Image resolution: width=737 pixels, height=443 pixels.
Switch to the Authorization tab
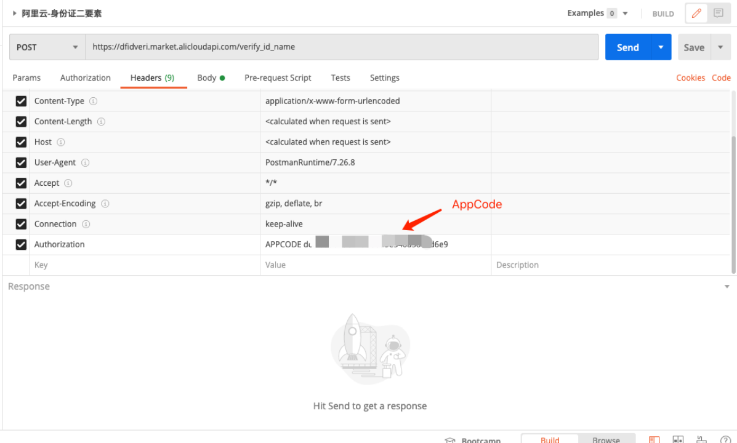click(x=85, y=78)
